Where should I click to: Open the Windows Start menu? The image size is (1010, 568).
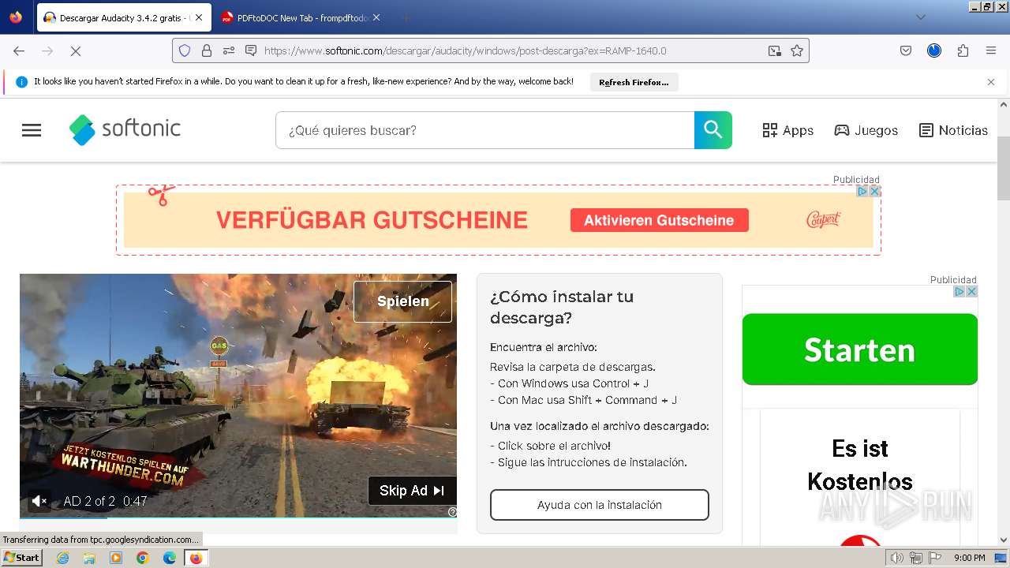click(21, 558)
